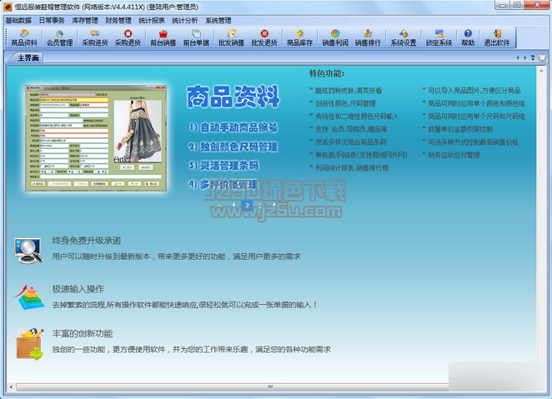Open 系统设置 system settings
This screenshot has height=399, width=552.
pyautogui.click(x=404, y=37)
